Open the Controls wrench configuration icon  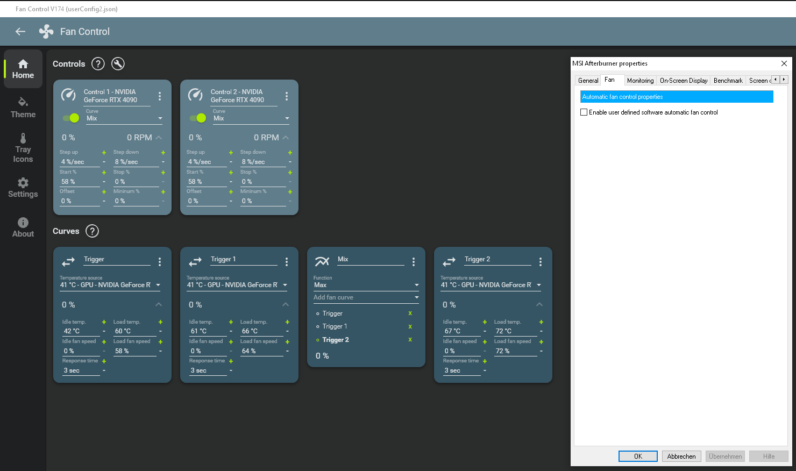point(118,64)
